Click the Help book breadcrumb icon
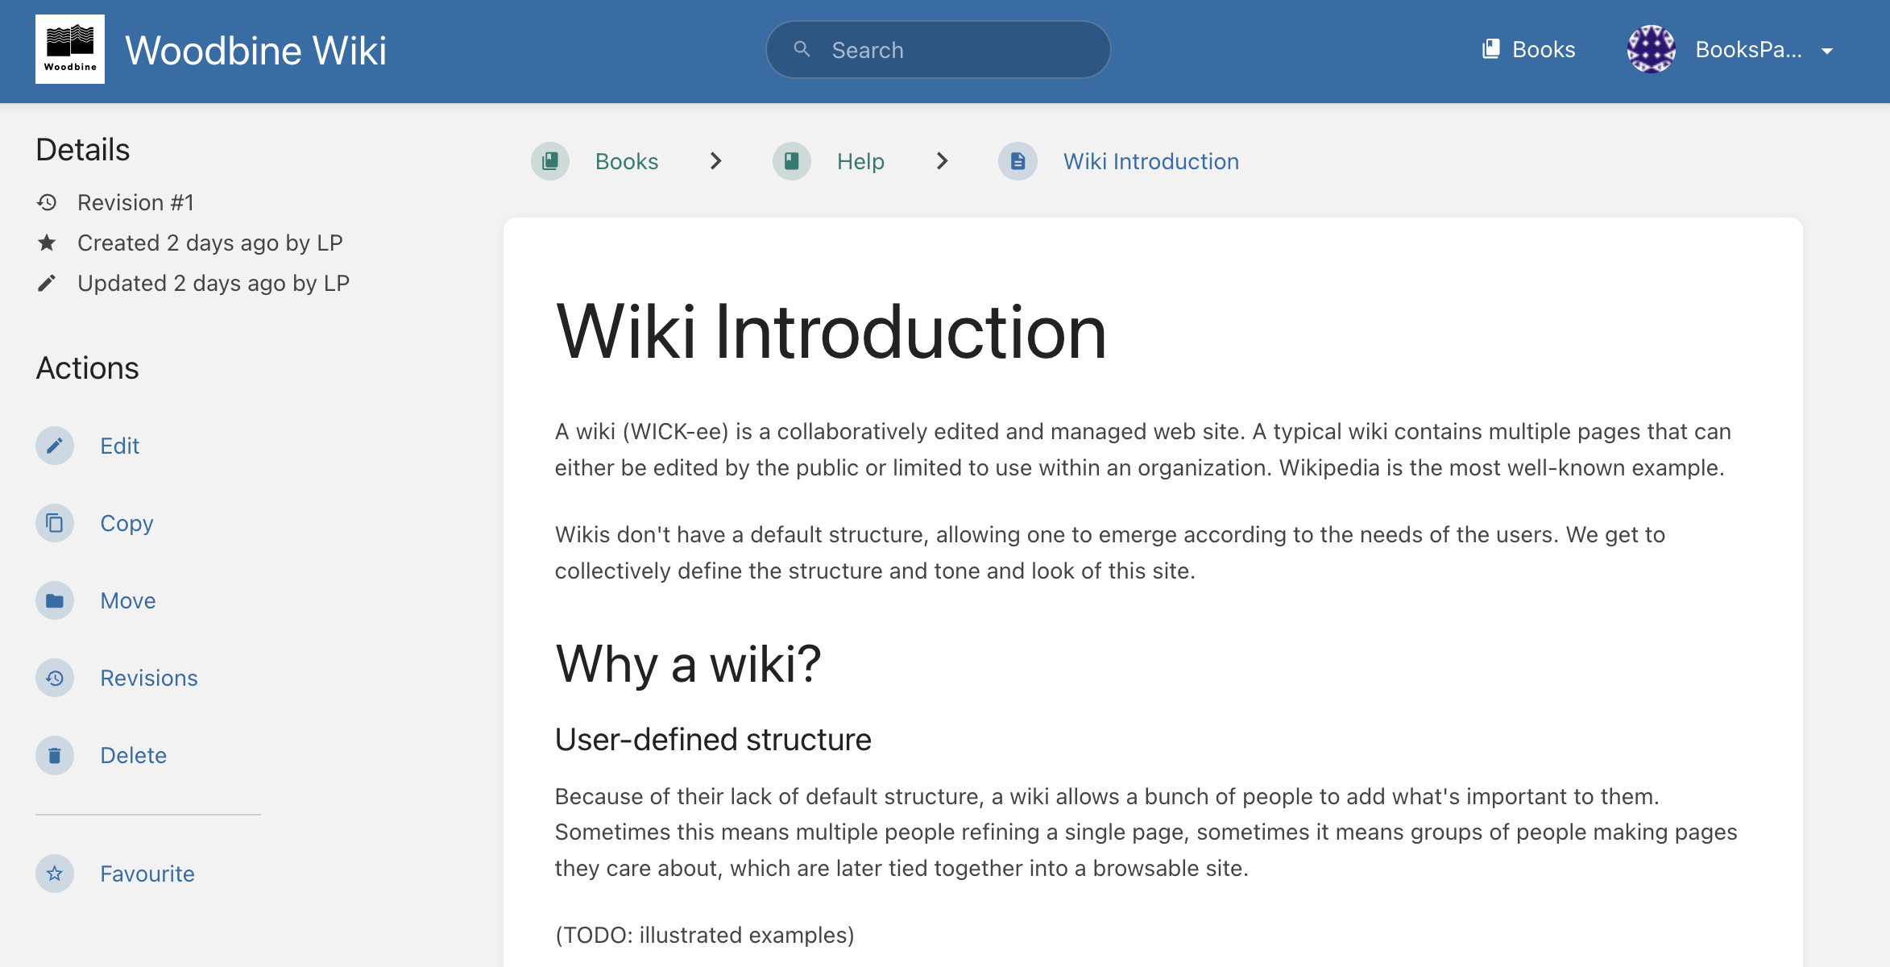 tap(792, 161)
